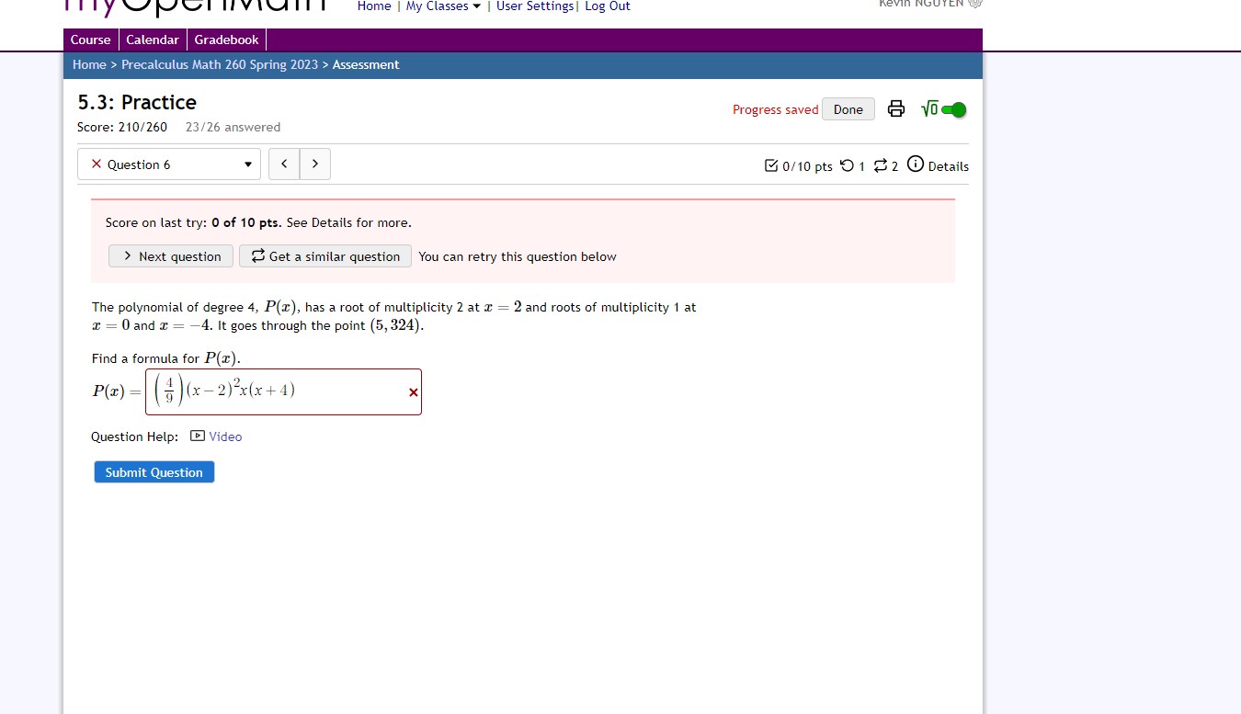Play the Question Help video icon

197,436
